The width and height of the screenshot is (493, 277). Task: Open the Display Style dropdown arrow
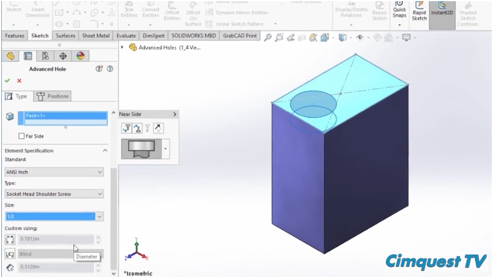pos(351,38)
